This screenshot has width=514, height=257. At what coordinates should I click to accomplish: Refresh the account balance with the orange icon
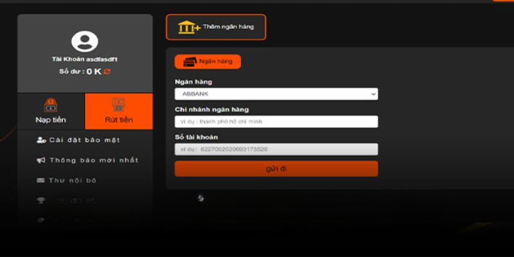tap(107, 71)
